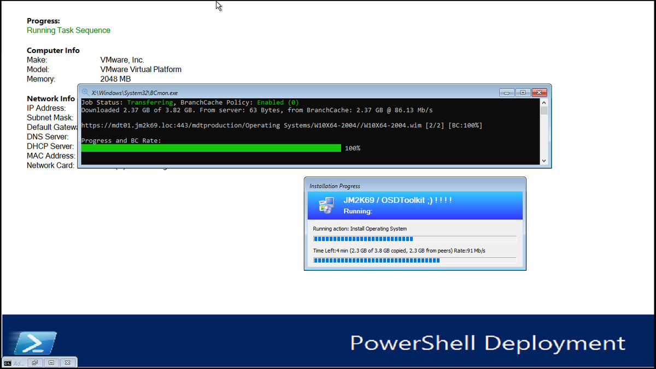Image resolution: width=656 pixels, height=369 pixels.
Task: Click the BCmon vertical scrollbar thumb
Action: click(x=544, y=111)
